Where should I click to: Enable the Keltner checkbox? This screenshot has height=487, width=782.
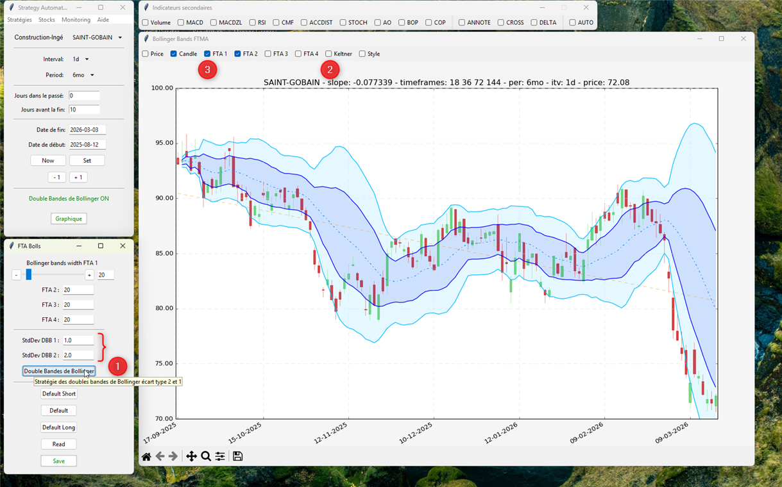[329, 54]
